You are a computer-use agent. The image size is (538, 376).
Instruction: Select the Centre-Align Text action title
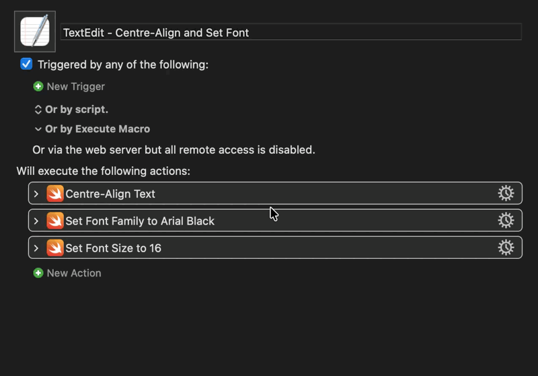click(x=110, y=194)
